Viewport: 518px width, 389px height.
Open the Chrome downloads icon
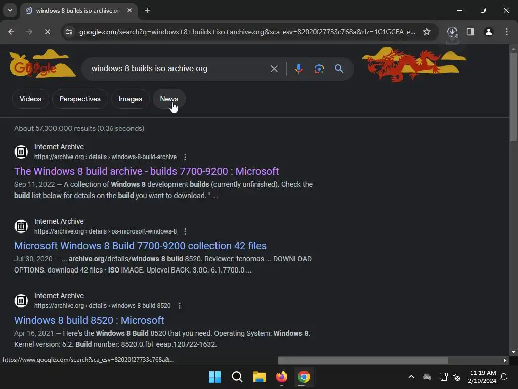[452, 32]
